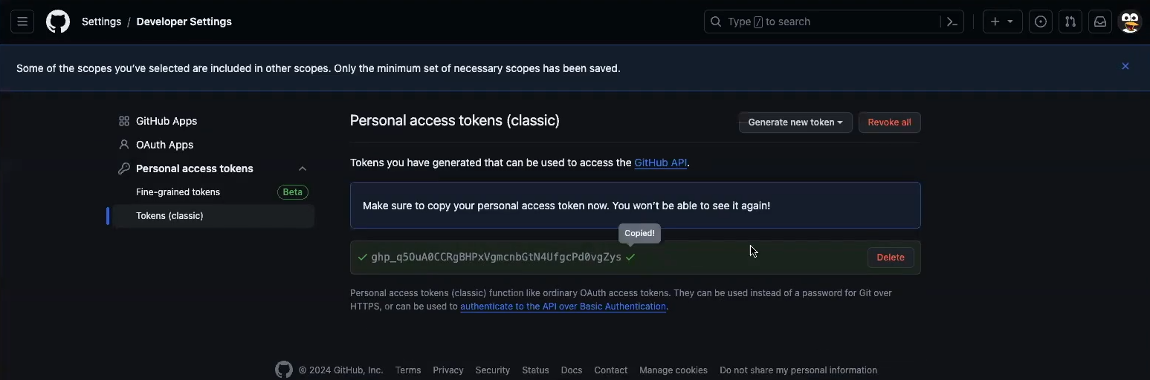Go to GitHub Apps settings
1150x380 pixels.
pos(166,121)
